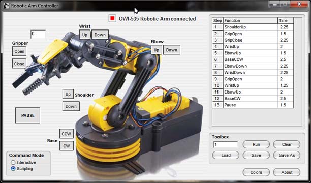This screenshot has width=311, height=183.
Task: Select the ShoulderUp step row
Action: [x=253, y=27]
